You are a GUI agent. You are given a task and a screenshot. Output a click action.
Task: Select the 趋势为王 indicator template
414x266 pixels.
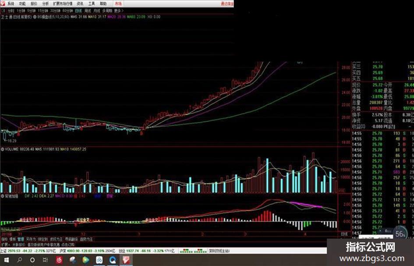click(86, 239)
